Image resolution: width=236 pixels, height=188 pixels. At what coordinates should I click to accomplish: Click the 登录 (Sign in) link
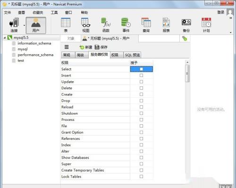(x=221, y=12)
